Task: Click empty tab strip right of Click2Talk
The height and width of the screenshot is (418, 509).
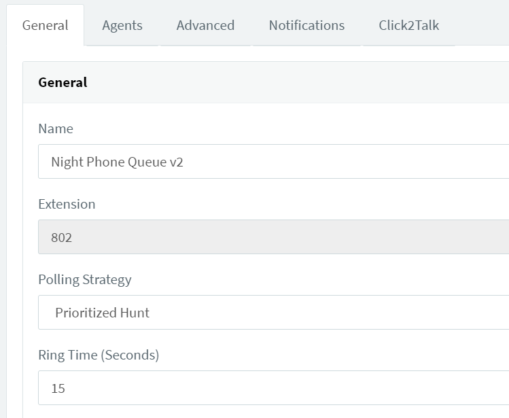Action: point(481,26)
